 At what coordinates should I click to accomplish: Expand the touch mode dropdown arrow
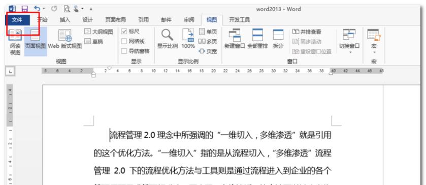coord(83,9)
